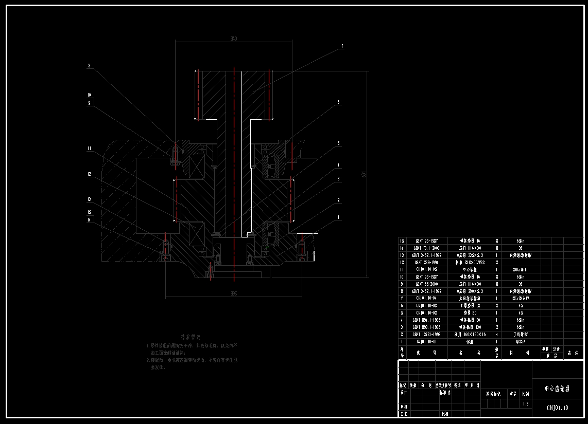This screenshot has width=588, height=424.
Task: Select the 技术要求 heading text
Action: pos(191,337)
